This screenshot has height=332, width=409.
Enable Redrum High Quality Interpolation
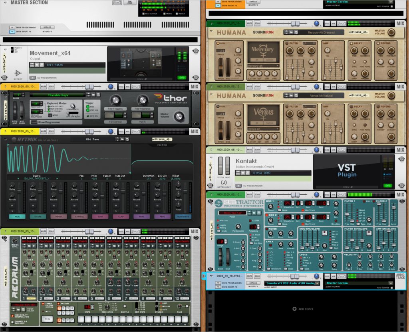coord(12,316)
